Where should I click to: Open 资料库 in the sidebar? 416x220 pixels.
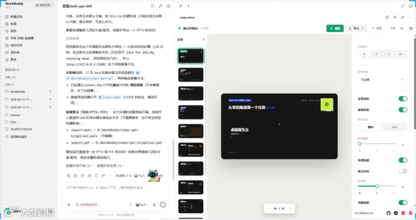tap(15, 53)
